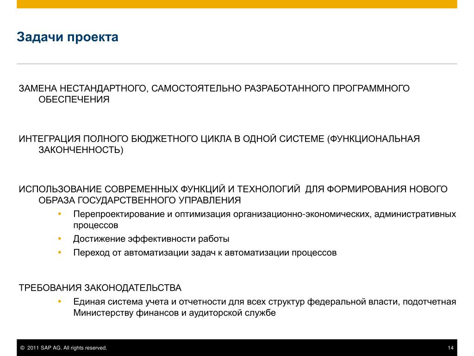Screen dimensions: 474x356
Task: Click the heading "ЗАМЕНА НЕСТАНДАРТНОГО, САМОСТОЯТЕЛЬНО РАЗРАБОТАННОГО ПРОГРАММНОГО"
Action: point(214,89)
